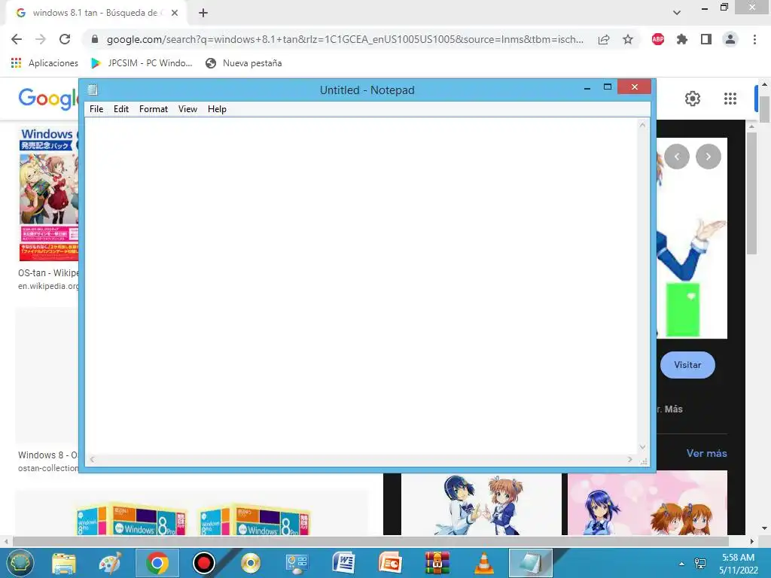Open related image of two girls pointing

[481, 504]
